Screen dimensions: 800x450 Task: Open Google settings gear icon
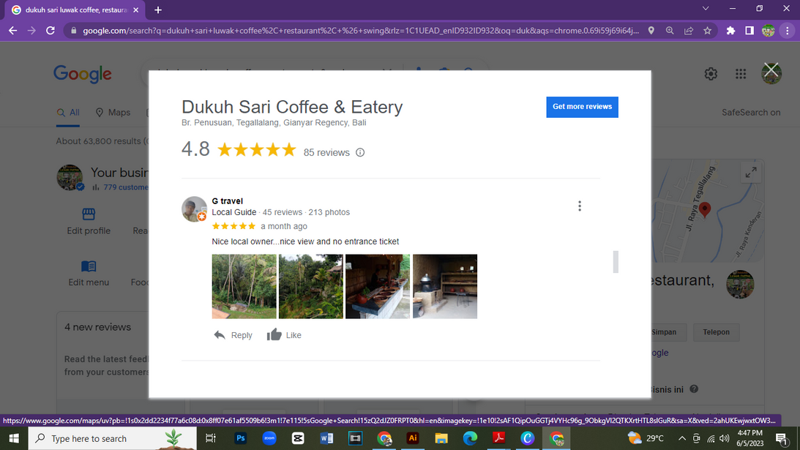(x=710, y=74)
